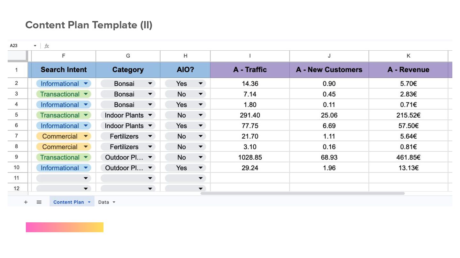
Task: Switch to the Data sheet tab
Action: click(103, 202)
